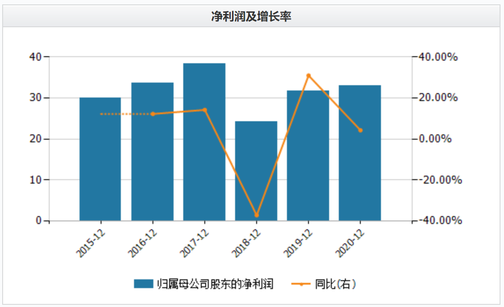
Task: Click the orange data point at 2017-12
Action: (204, 110)
